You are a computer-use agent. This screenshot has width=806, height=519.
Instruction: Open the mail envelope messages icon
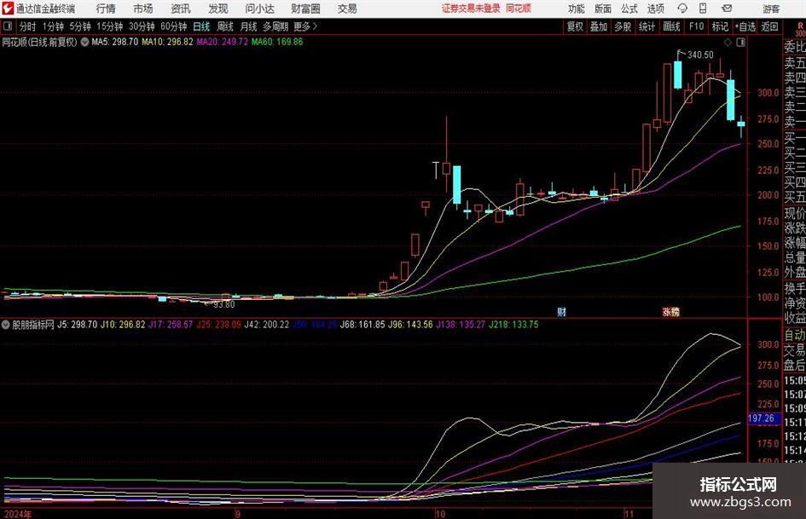[727, 9]
